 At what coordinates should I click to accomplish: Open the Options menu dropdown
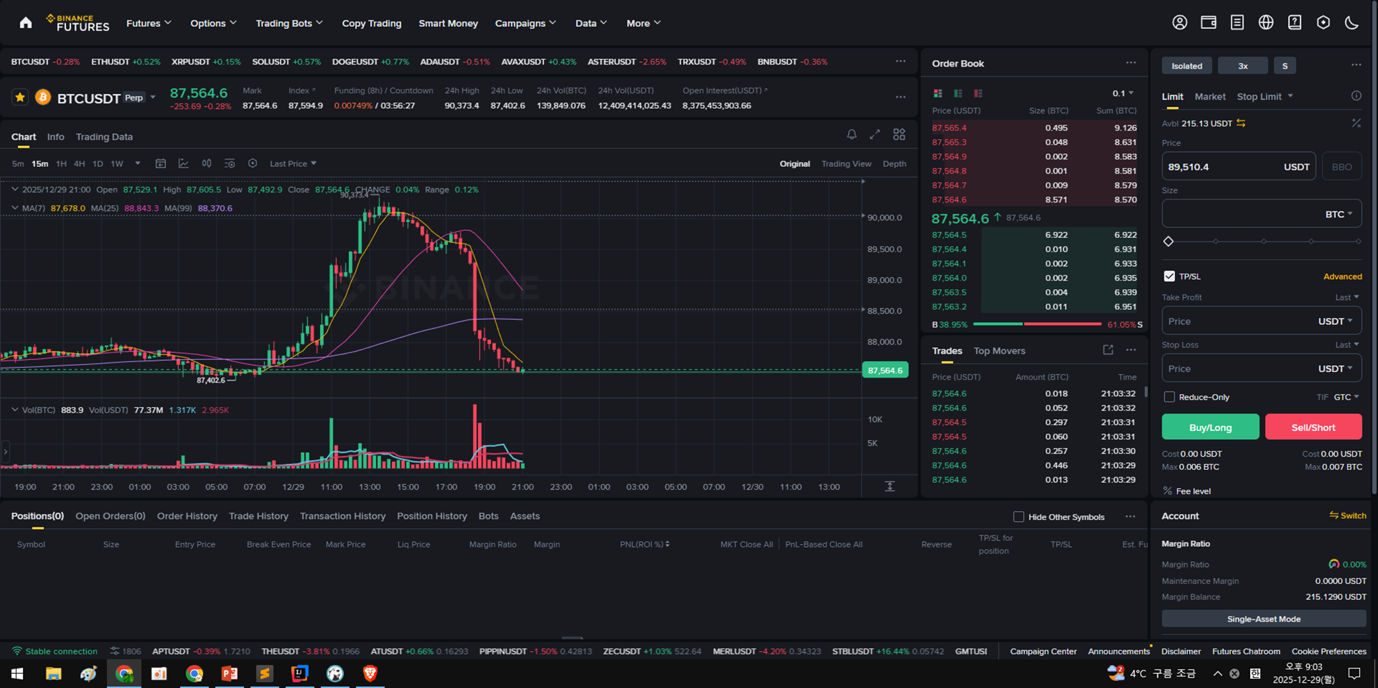tap(213, 23)
